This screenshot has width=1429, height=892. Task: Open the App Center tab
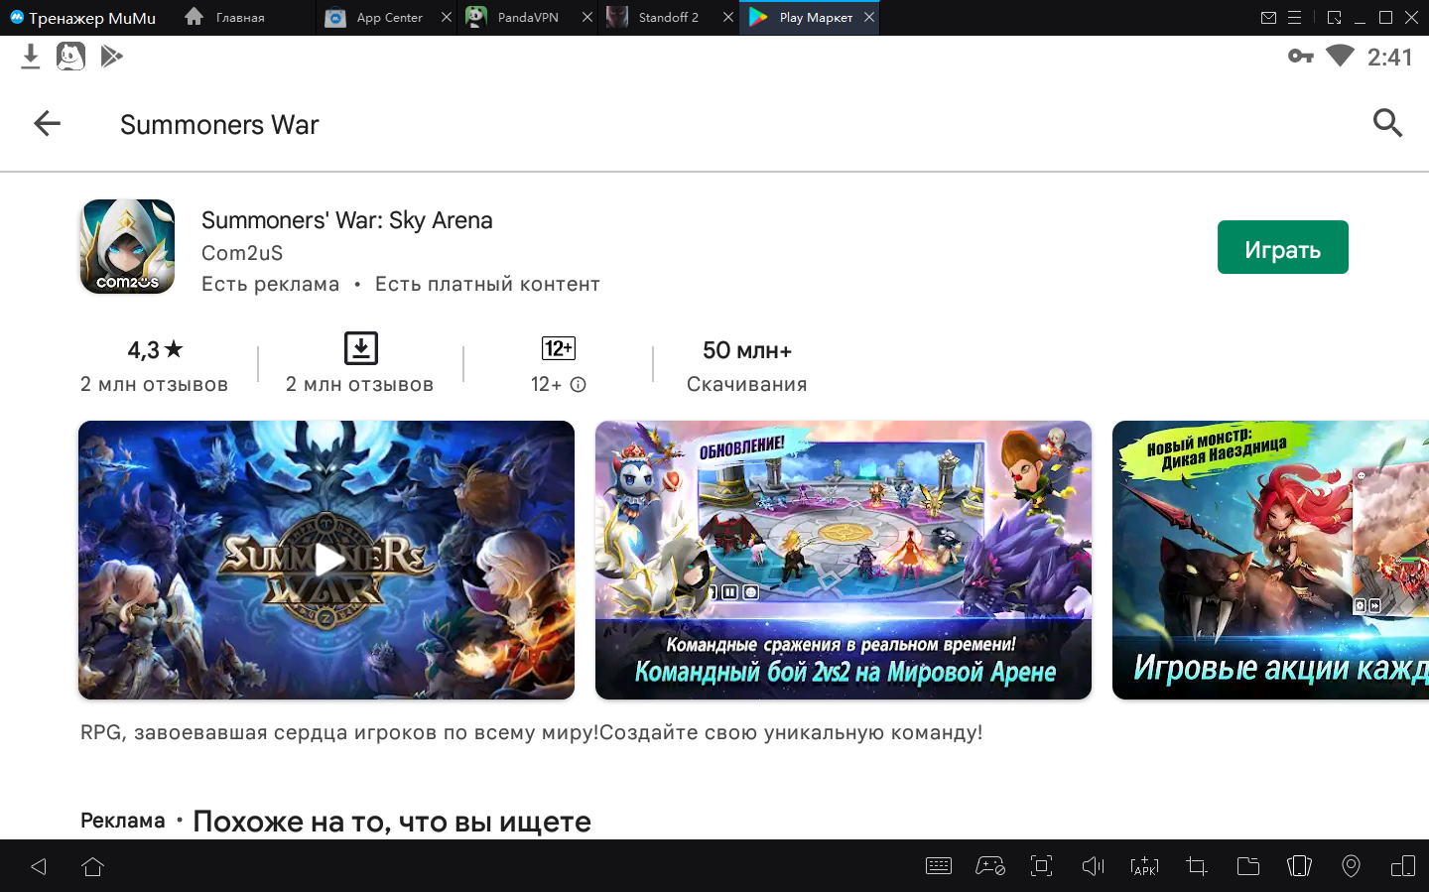coord(388,18)
